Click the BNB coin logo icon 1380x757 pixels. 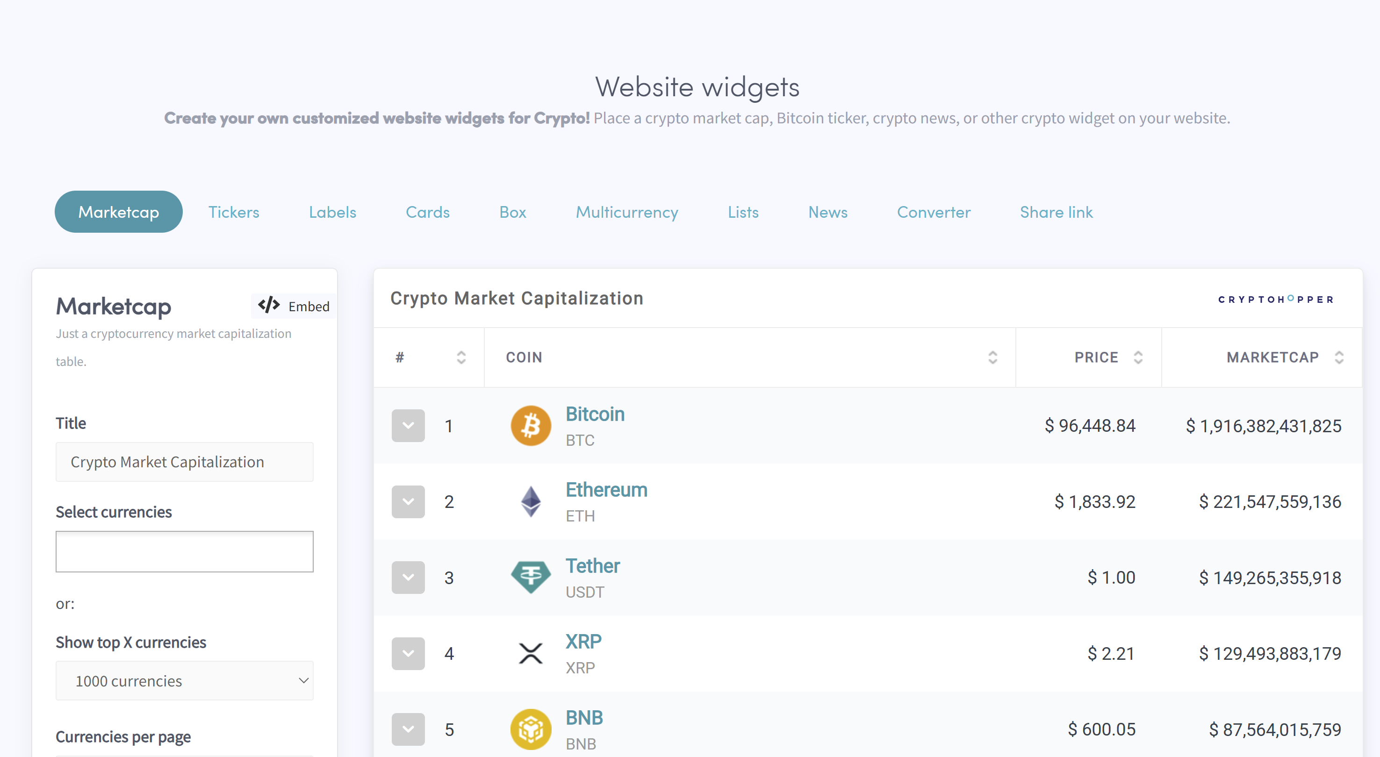[x=531, y=729]
